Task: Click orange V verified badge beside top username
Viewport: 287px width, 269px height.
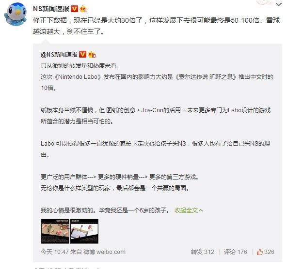Action: pos(74,9)
